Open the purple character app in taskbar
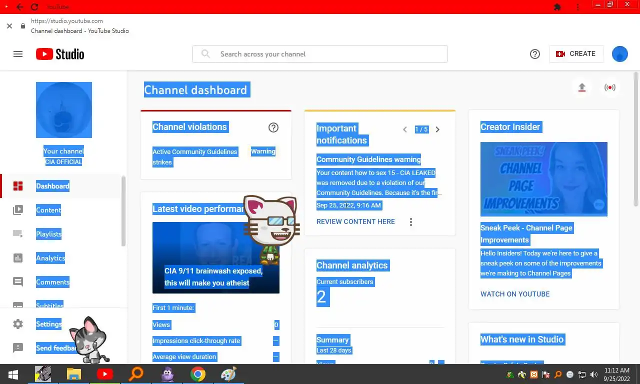 click(x=167, y=374)
